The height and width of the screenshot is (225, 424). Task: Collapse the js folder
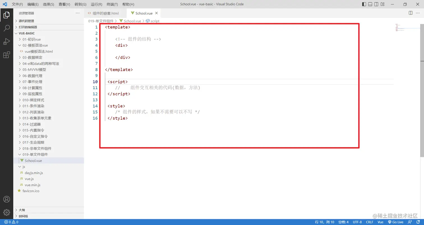point(49,167)
